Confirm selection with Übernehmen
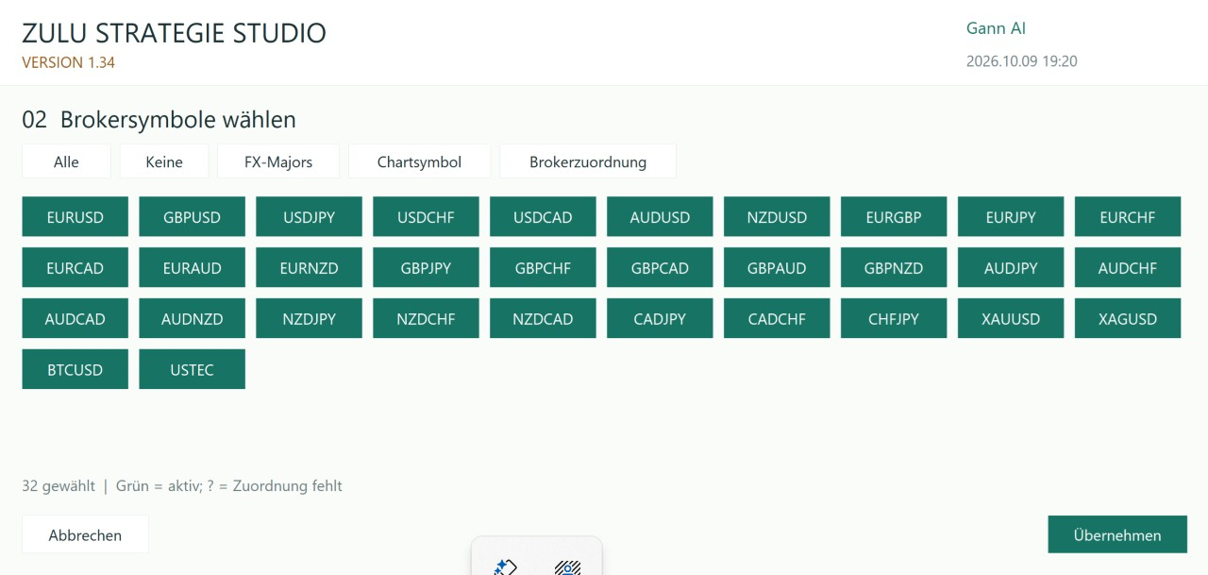This screenshot has height=575, width=1208. (x=1117, y=534)
